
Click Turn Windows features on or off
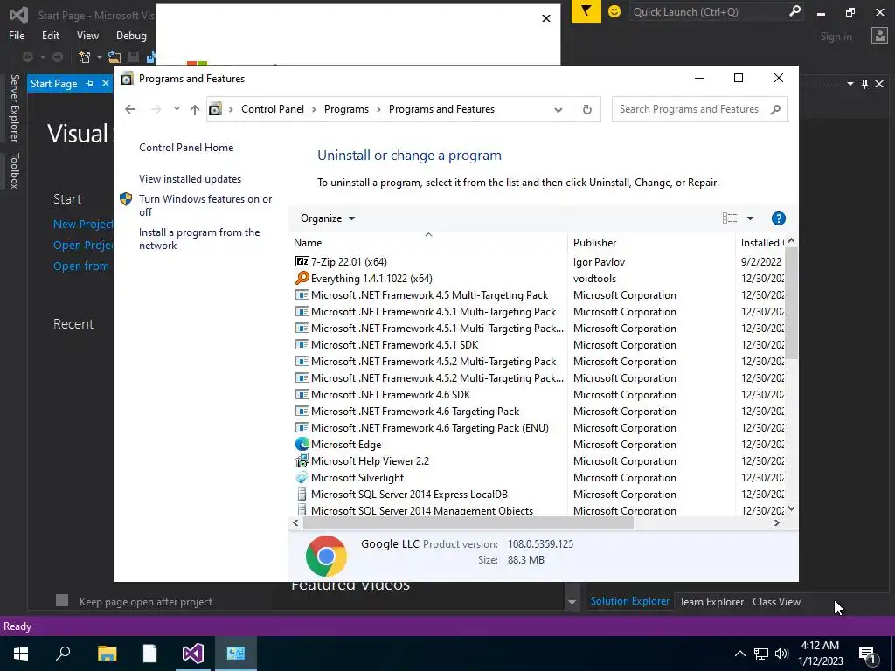pos(205,205)
